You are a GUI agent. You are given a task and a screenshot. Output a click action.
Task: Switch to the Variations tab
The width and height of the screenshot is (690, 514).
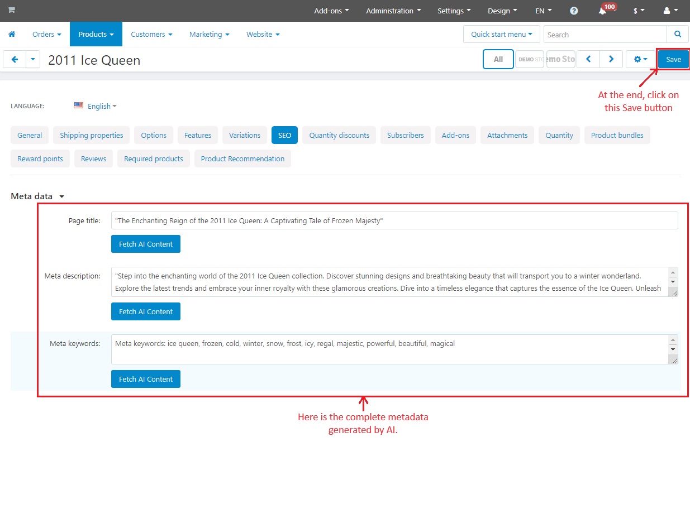click(245, 135)
